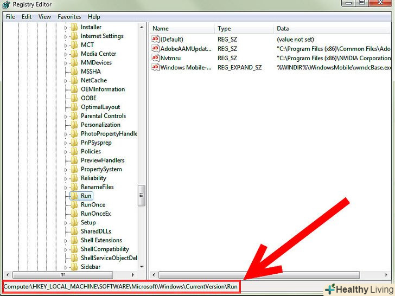The height and width of the screenshot is (296, 395).
Task: Click the Windows Mobile-... value icon
Action: [155, 67]
